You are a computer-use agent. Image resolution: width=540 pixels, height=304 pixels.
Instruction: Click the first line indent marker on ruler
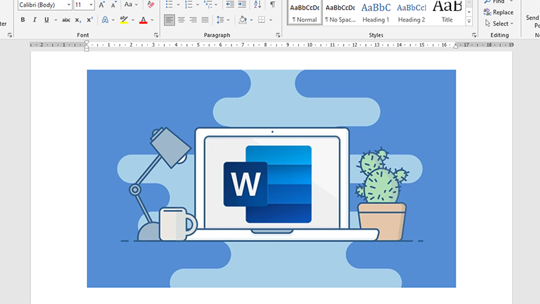click(87, 43)
